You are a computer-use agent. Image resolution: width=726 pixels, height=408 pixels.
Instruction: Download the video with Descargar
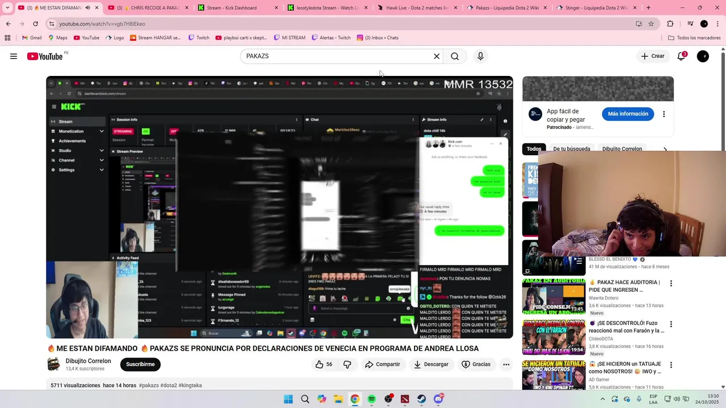tap(431, 364)
